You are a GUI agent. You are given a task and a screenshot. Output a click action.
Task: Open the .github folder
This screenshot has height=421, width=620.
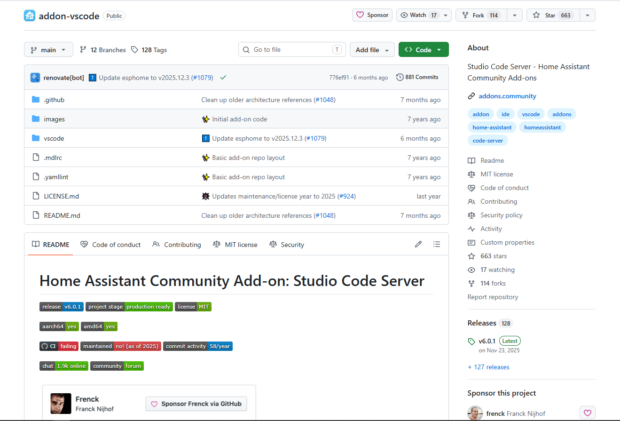[x=54, y=100]
